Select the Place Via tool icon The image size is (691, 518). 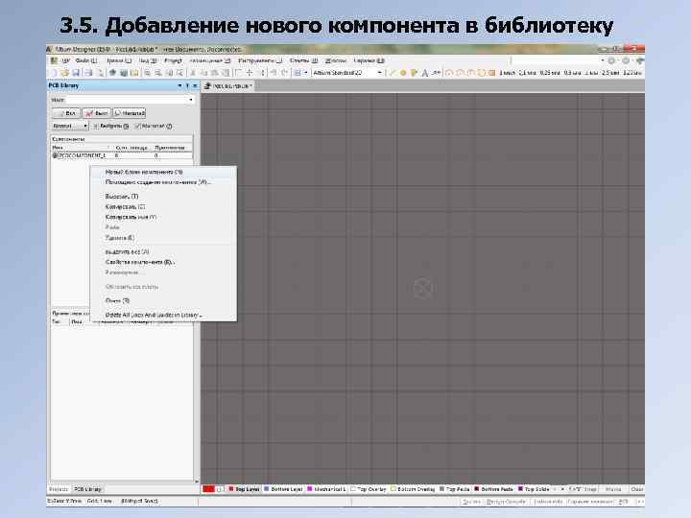click(414, 73)
